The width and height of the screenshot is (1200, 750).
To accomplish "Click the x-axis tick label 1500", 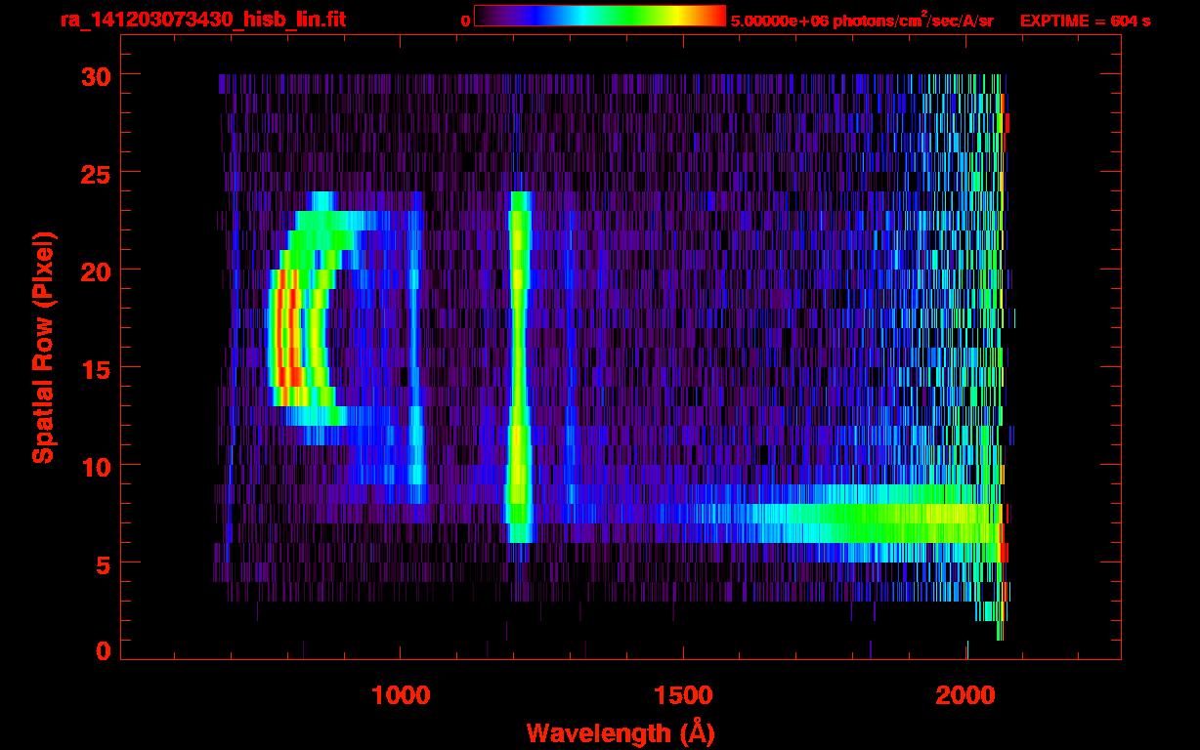I will click(683, 695).
